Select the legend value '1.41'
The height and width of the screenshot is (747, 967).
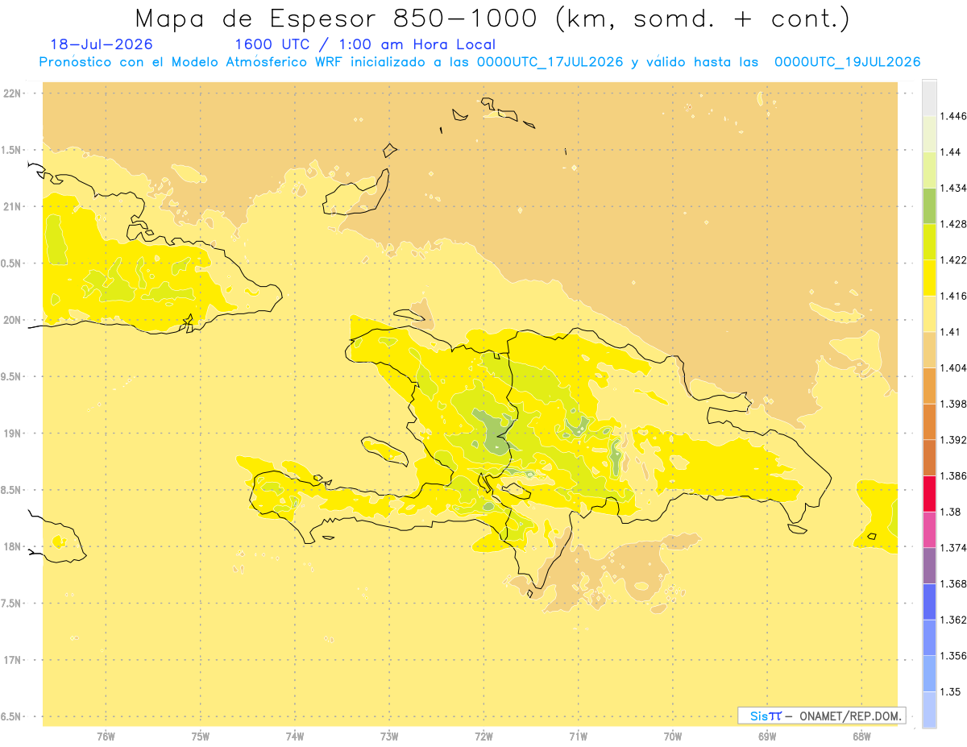[951, 332]
